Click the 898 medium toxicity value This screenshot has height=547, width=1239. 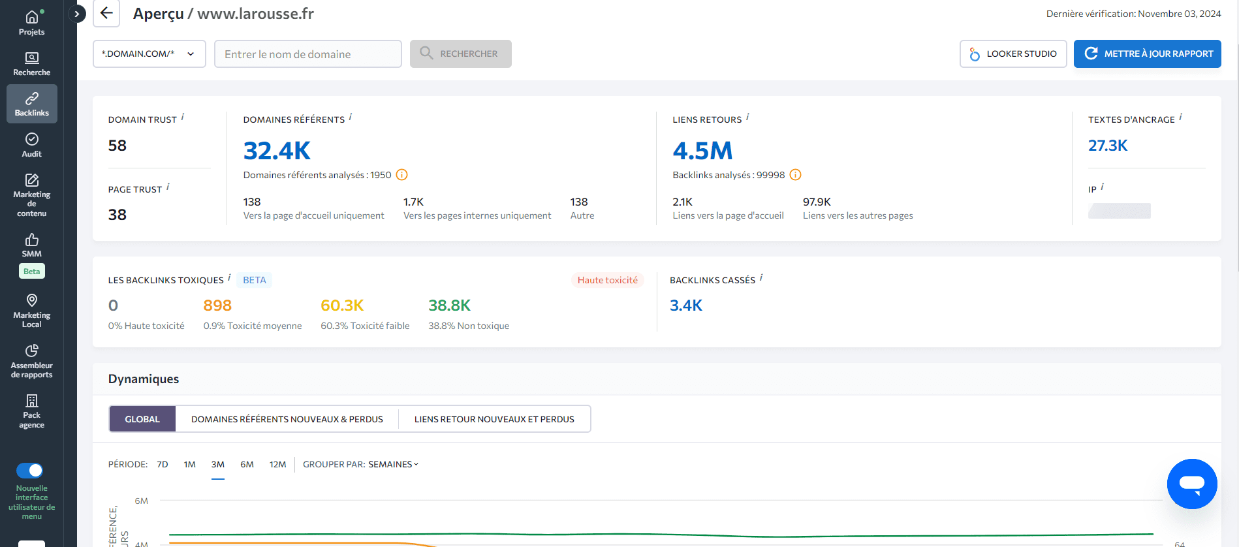pyautogui.click(x=217, y=305)
